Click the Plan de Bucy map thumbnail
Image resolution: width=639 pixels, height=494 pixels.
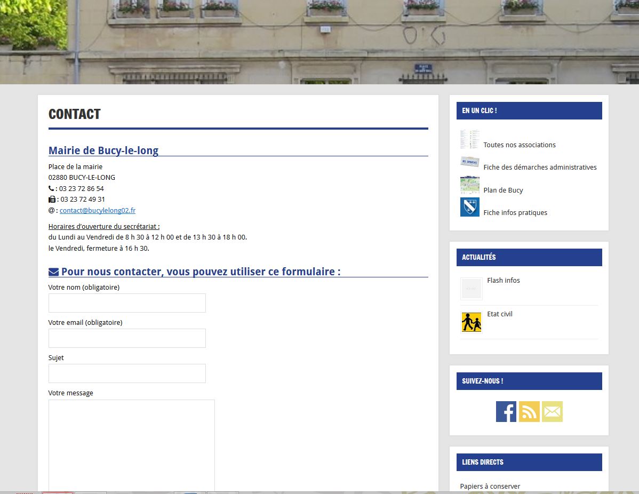point(469,185)
